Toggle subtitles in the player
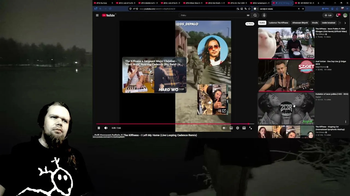This screenshot has height=196, width=350. click(231, 128)
